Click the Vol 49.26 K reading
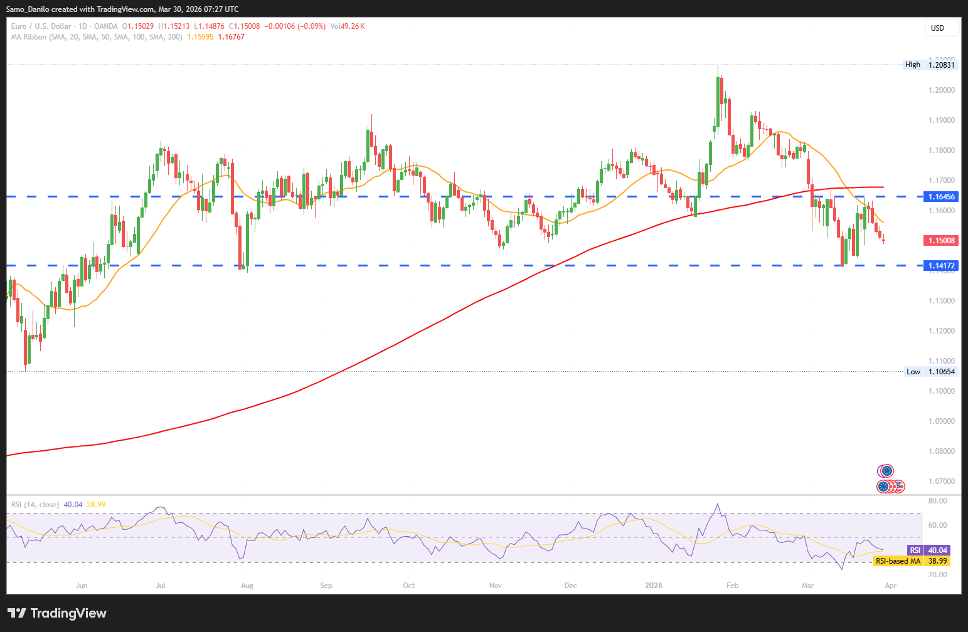The image size is (968, 632). (x=347, y=26)
